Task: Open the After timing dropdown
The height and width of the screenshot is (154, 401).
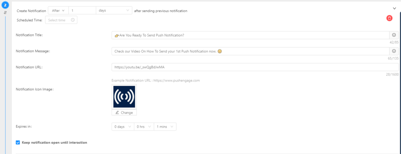Action: click(x=58, y=11)
